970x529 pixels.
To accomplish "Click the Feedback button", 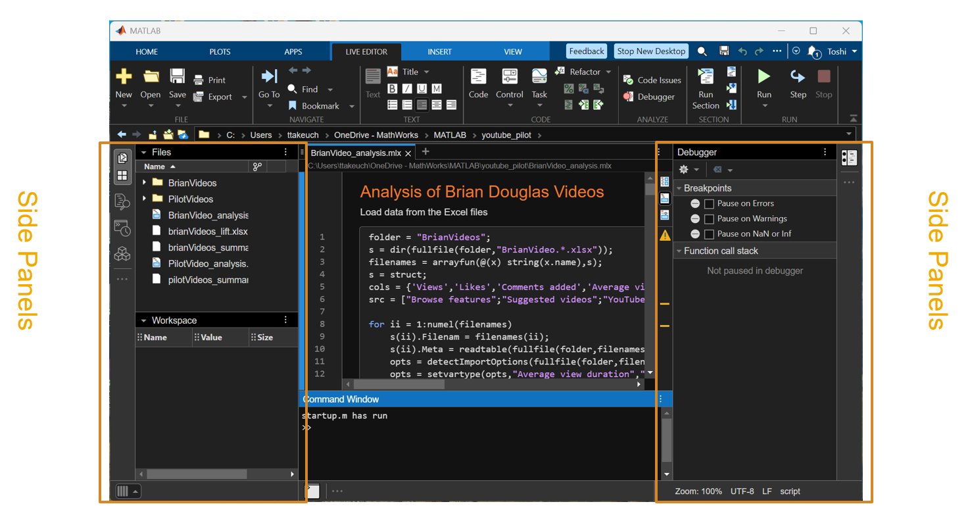I will pyautogui.click(x=586, y=51).
